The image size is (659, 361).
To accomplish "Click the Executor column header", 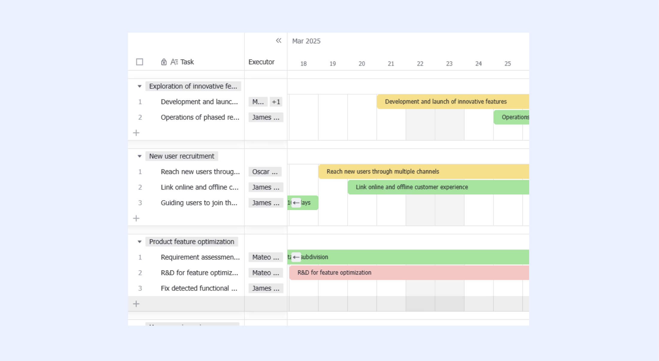I will coord(261,62).
